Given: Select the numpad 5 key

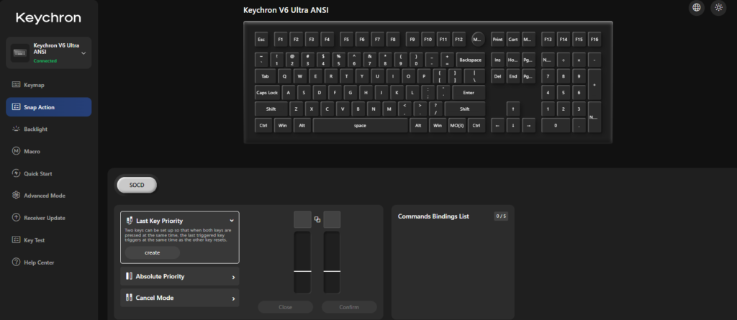Looking at the screenshot, I should click(564, 93).
